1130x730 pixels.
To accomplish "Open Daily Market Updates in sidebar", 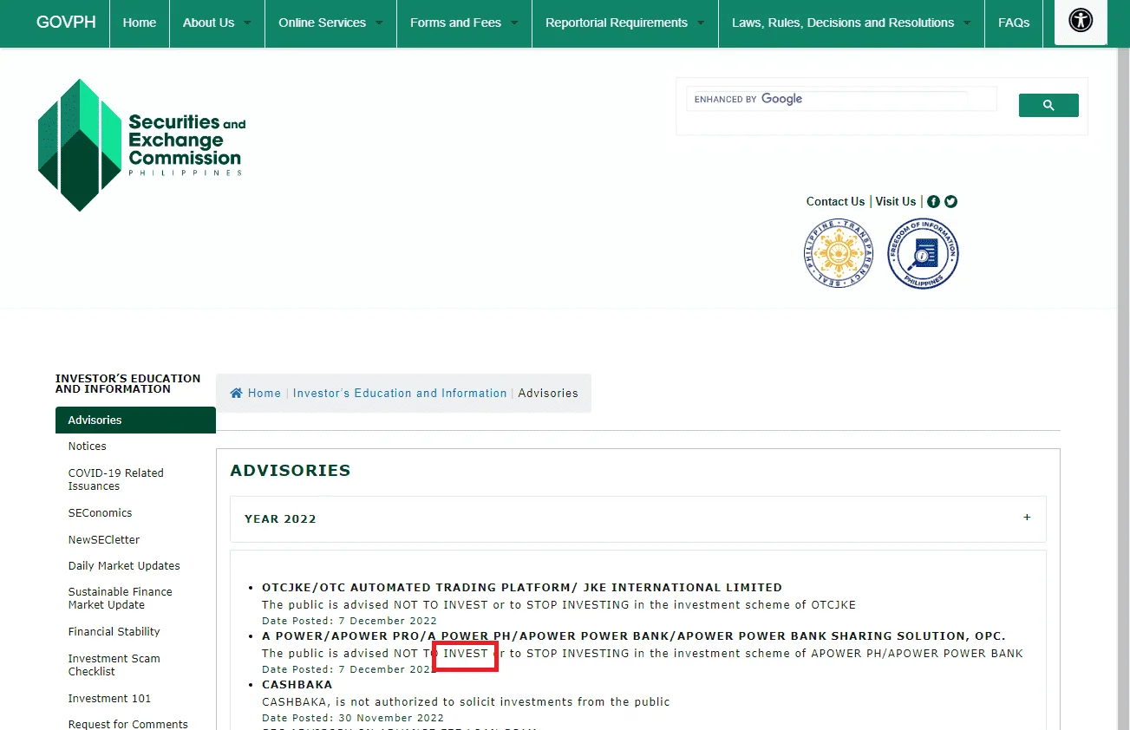I will 124,566.
